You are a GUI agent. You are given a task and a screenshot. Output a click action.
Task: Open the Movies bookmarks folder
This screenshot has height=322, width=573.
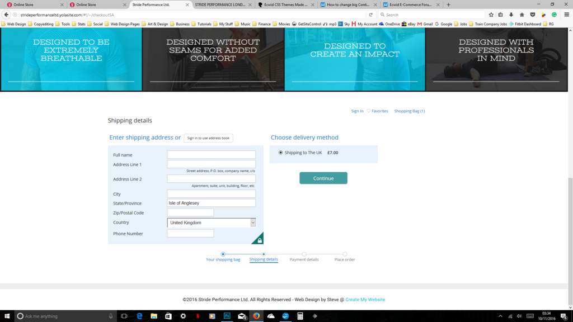click(x=281, y=24)
